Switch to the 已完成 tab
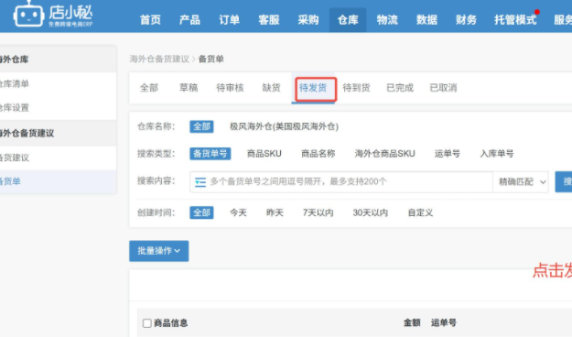Viewport: 572px width, 337px height. tap(400, 88)
